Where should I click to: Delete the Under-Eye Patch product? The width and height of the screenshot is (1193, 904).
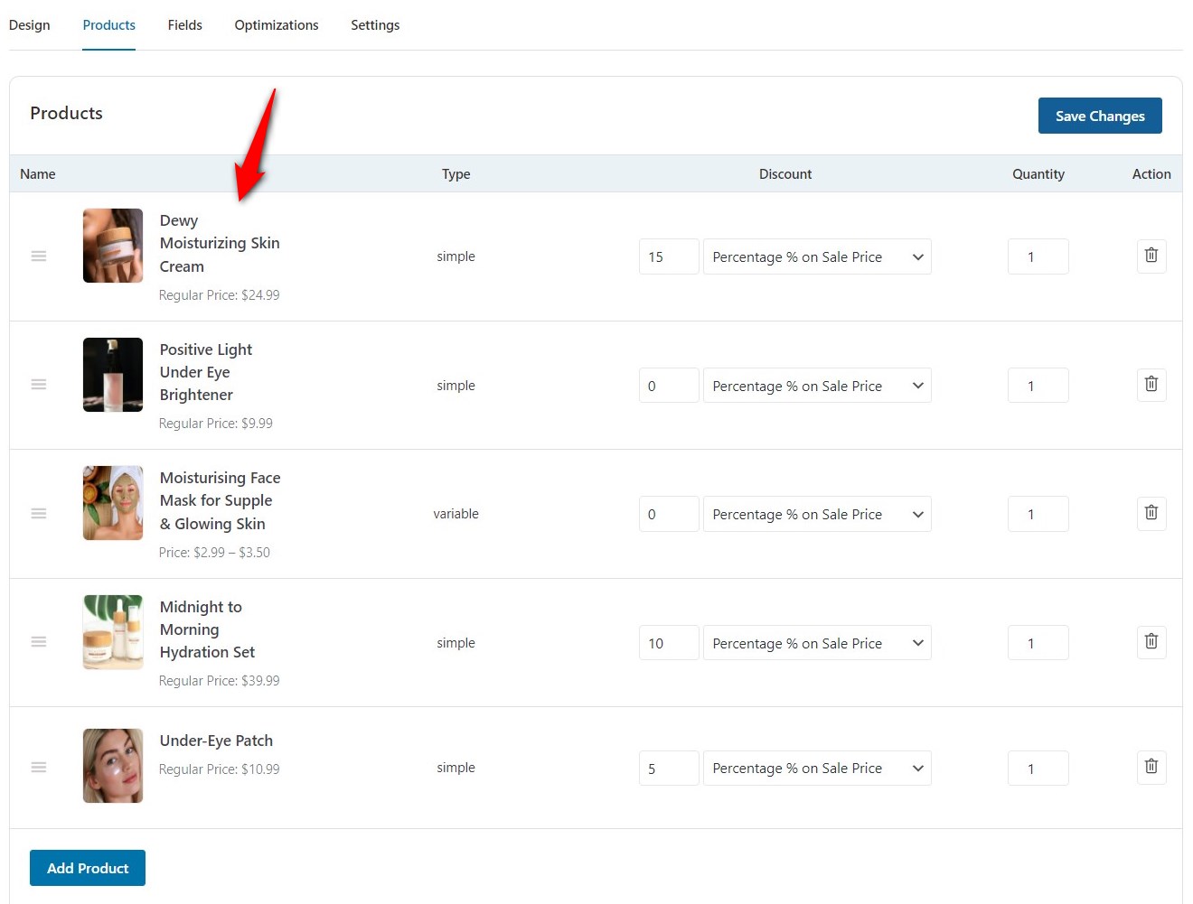(x=1151, y=767)
